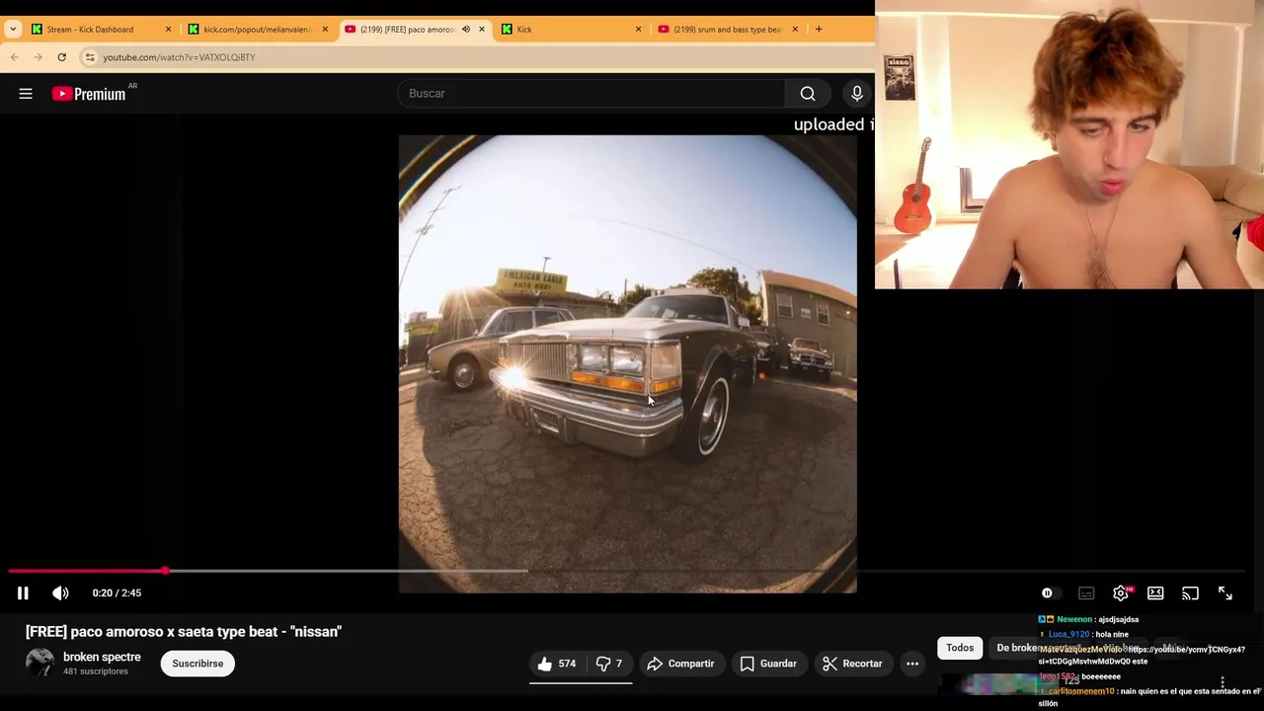The image size is (1264, 711).
Task: Close the srum and bass tab
Action: pos(795,30)
